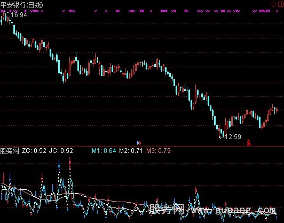Click the blue-red double arrow marker
Viewport: 284px width, 223px height.
click(x=139, y=143)
